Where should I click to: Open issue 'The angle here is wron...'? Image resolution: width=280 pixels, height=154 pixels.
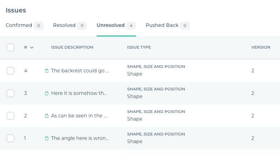[80, 138]
